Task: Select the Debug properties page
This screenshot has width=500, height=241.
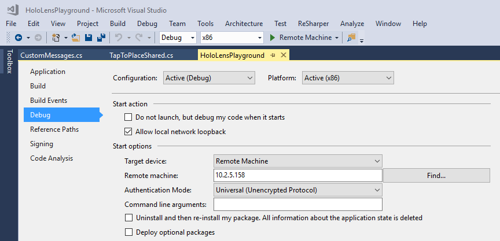Action: [x=61, y=114]
